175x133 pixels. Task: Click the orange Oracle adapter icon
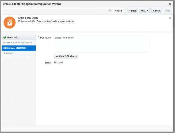pos(9,23)
